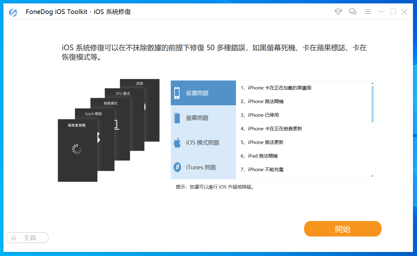Select the iOS 模式問題 tab
This screenshot has height=256, width=417.
(x=203, y=142)
